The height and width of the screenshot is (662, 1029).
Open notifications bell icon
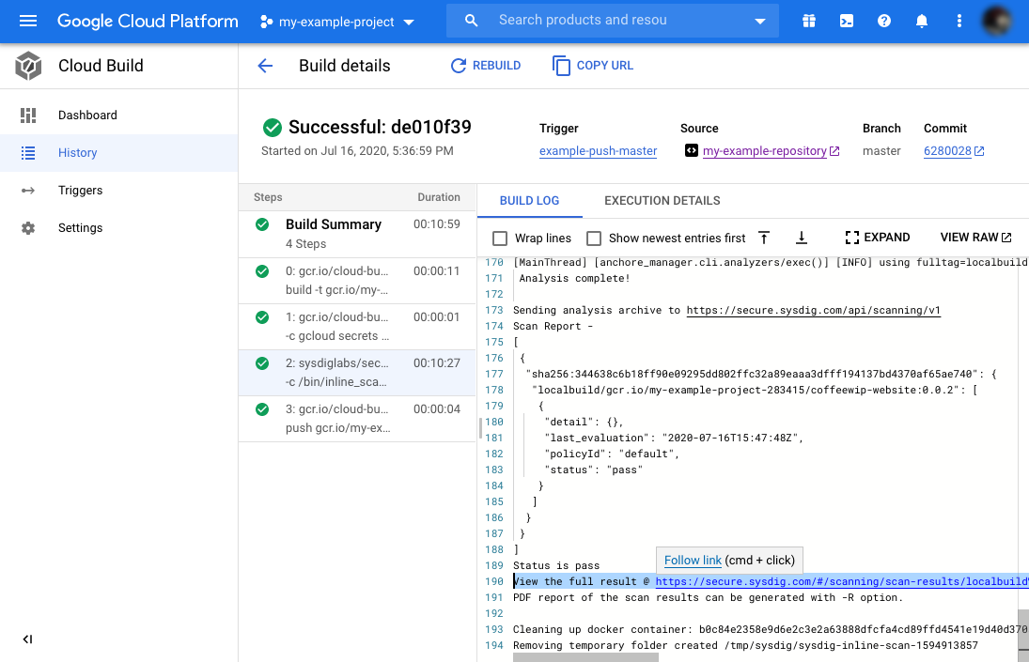click(921, 21)
